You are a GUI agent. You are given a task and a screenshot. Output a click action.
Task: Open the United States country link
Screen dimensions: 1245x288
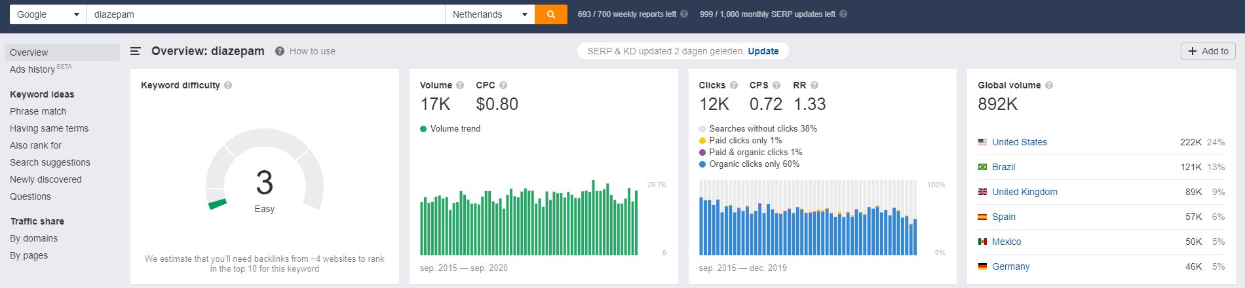click(1020, 142)
